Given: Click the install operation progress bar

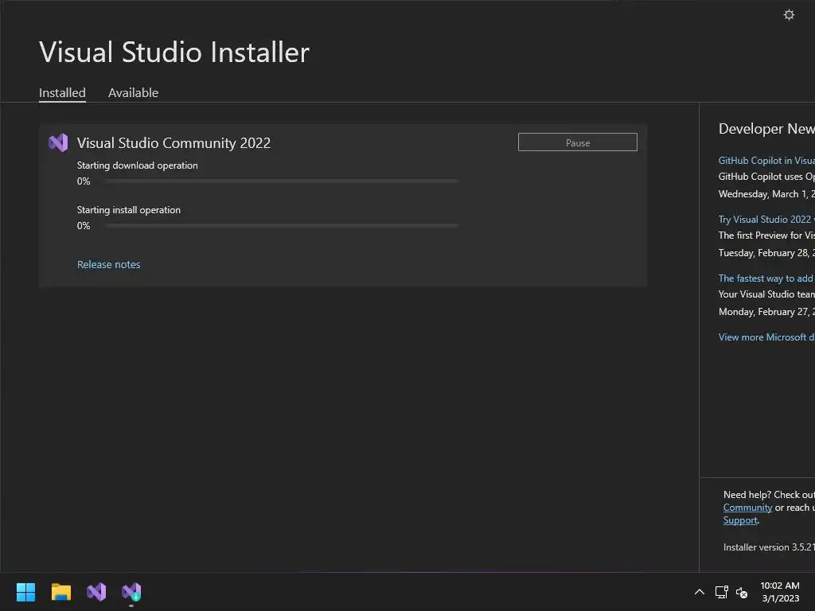Looking at the screenshot, I should pos(281,226).
